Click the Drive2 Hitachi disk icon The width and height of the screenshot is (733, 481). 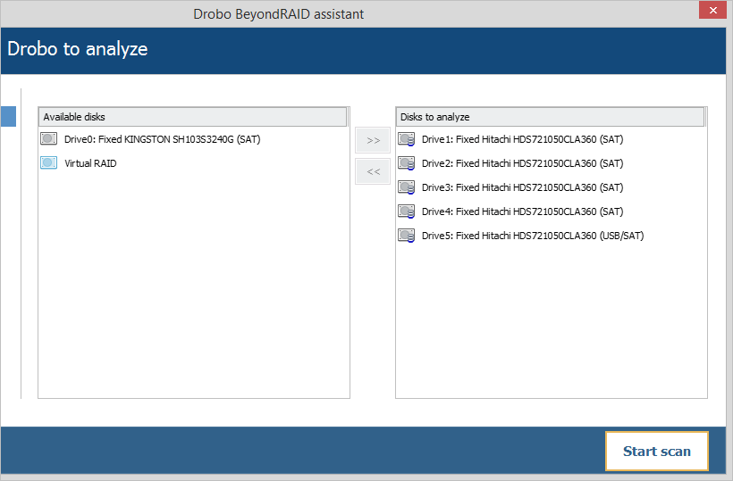pyautogui.click(x=406, y=163)
